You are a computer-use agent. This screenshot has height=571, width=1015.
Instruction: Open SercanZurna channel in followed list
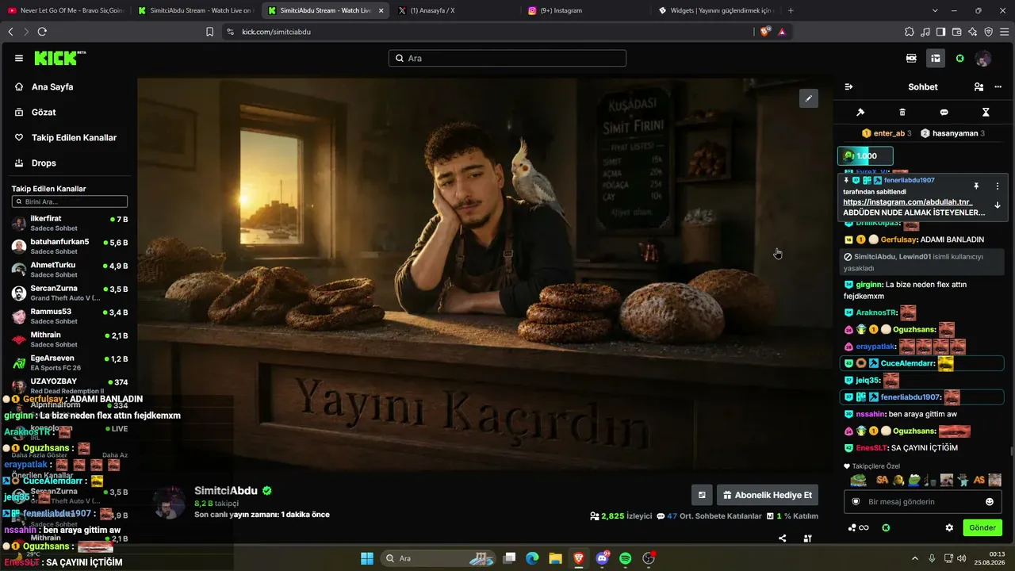pos(69,293)
